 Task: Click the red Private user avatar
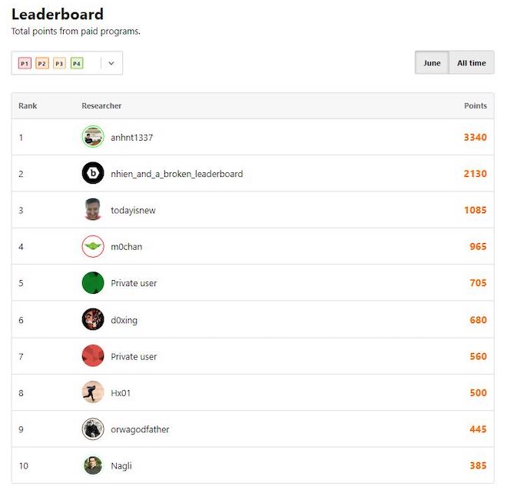pyautogui.click(x=92, y=356)
